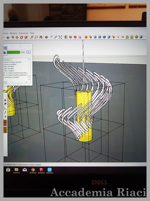The image size is (150, 201).
Task: Click display secondary pane icon in left panel
Action: [5, 100]
